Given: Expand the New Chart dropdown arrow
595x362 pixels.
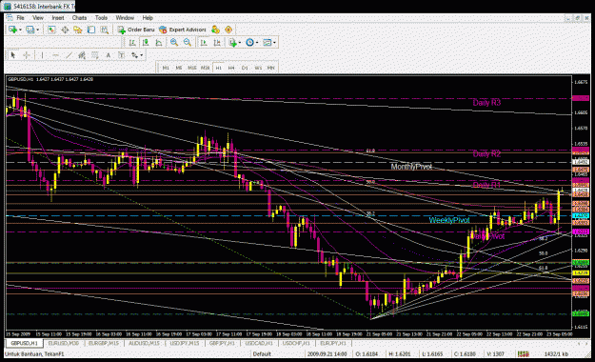Looking at the screenshot, I should (x=20, y=30).
